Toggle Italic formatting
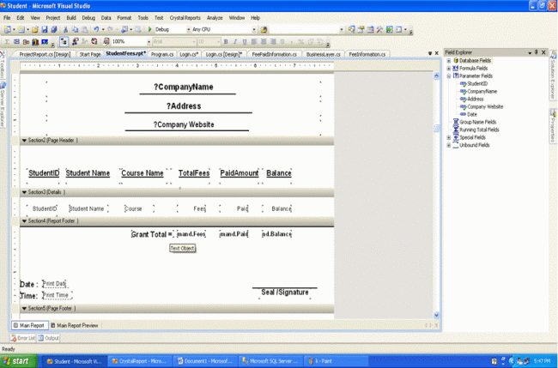 pyautogui.click(x=235, y=41)
